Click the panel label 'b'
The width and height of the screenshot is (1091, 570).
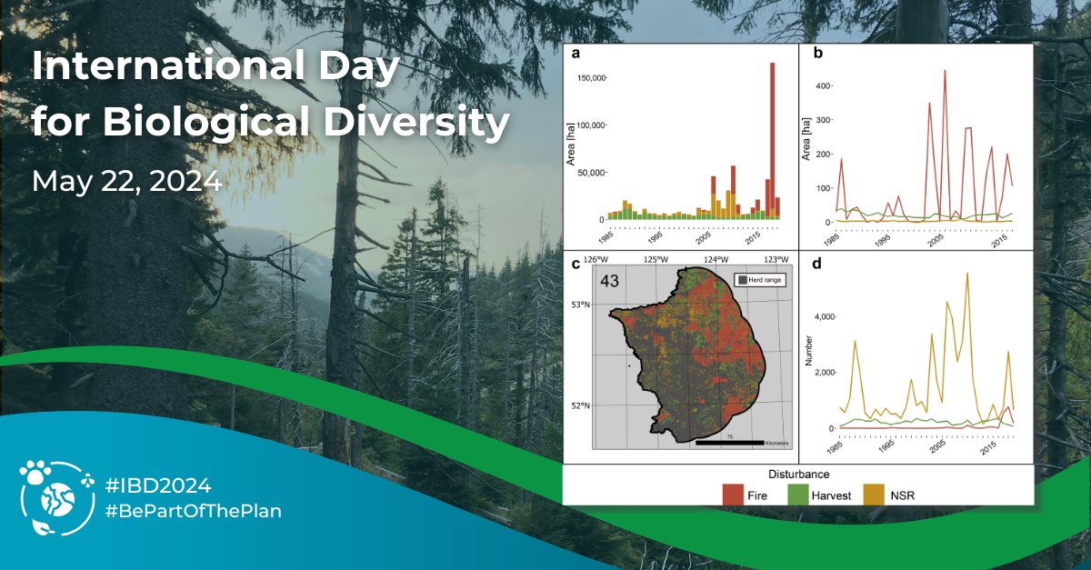[818, 55]
